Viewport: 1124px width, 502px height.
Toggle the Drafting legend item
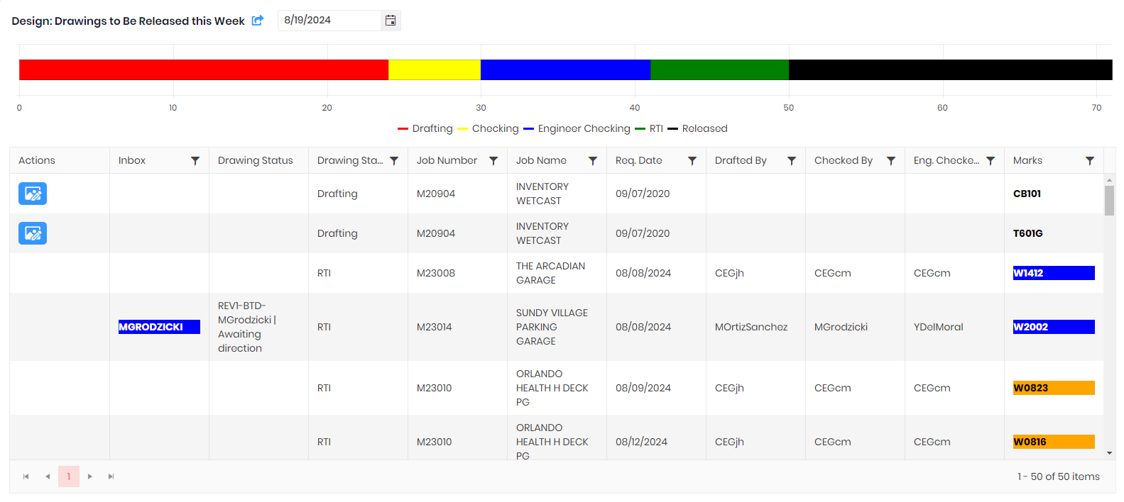pyautogui.click(x=425, y=128)
